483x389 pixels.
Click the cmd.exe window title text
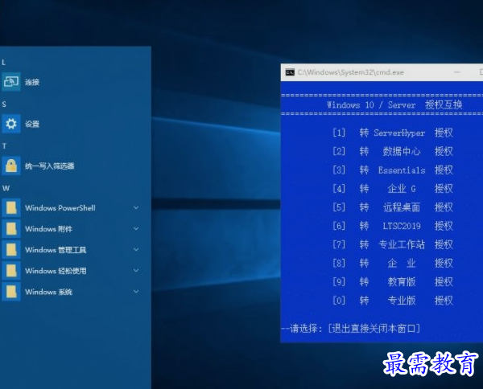point(350,72)
